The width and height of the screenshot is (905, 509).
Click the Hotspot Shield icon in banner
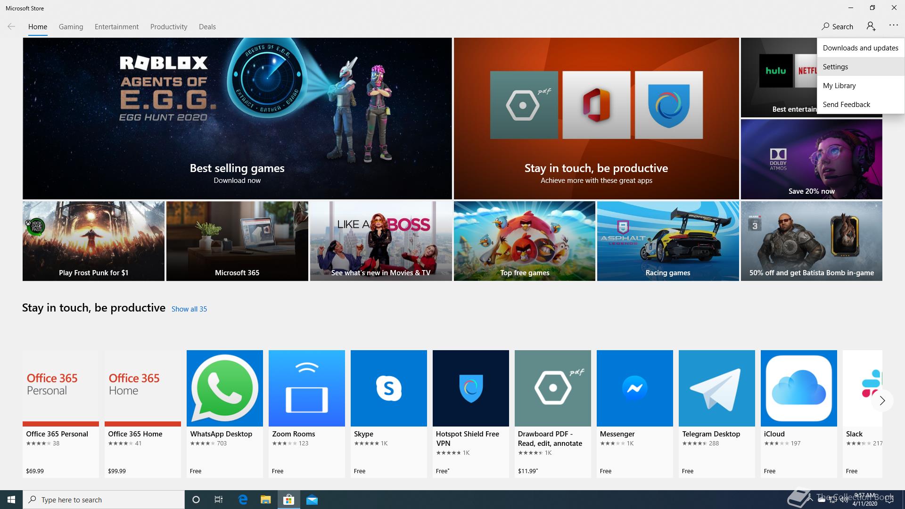(669, 105)
